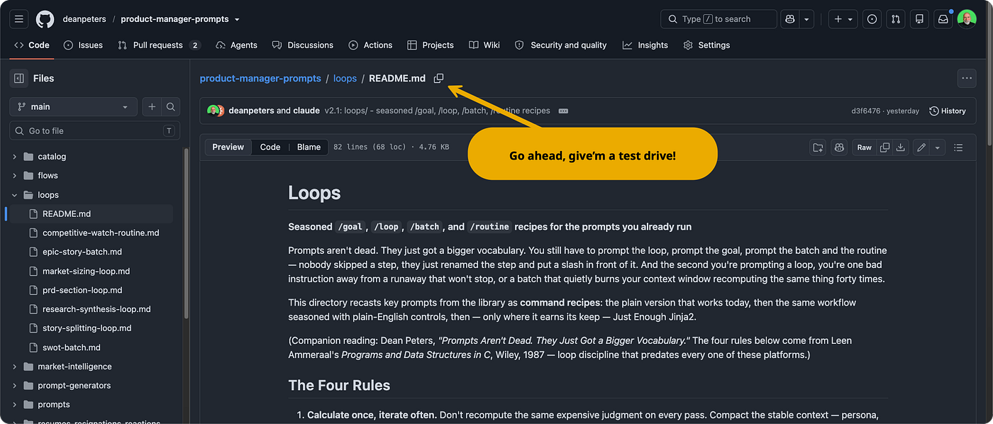Screen dimensions: 993x424
Task: Expand the market-intelligence folder
Action: pos(15,367)
